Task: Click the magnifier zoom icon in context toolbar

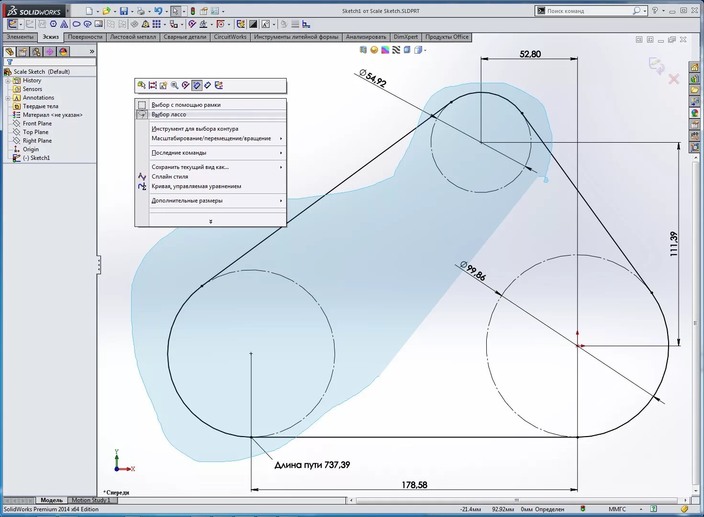Action: tap(174, 86)
